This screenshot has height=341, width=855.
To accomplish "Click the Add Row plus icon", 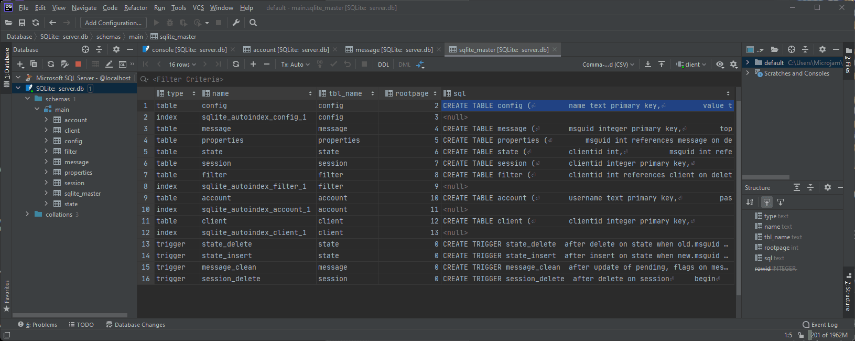I will click(x=253, y=64).
